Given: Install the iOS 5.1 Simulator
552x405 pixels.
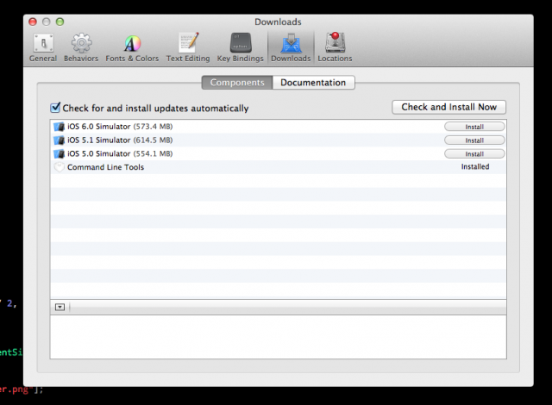Looking at the screenshot, I should point(474,140).
